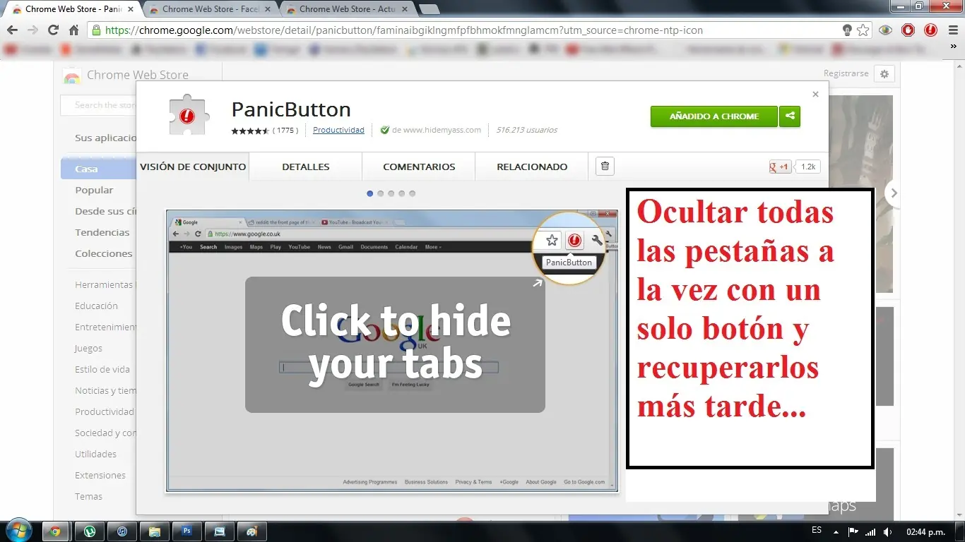The height and width of the screenshot is (542, 965).
Task: Open the COMENTARIOS tab
Action: 419,167
